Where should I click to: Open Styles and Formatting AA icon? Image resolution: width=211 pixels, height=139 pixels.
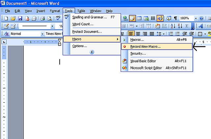point(6,34)
